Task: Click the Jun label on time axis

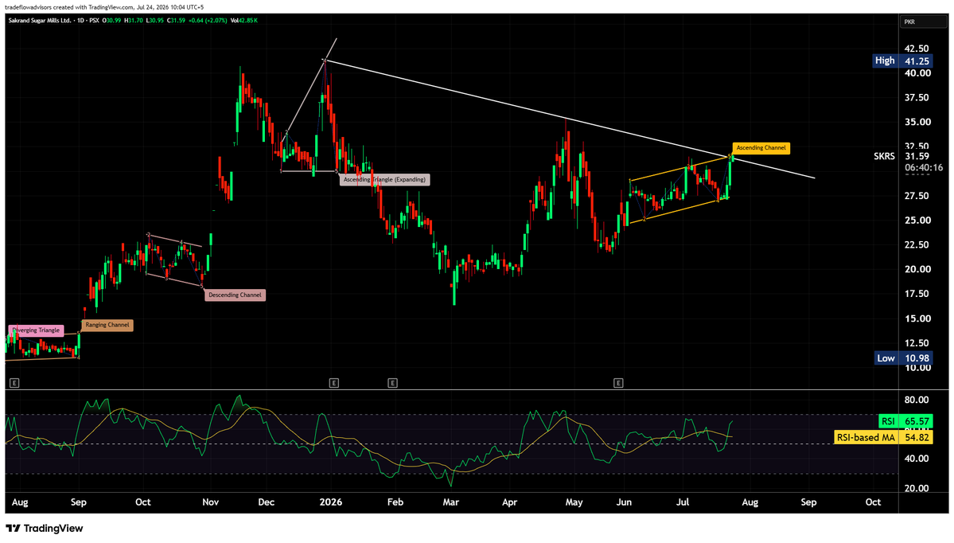Action: coord(625,502)
